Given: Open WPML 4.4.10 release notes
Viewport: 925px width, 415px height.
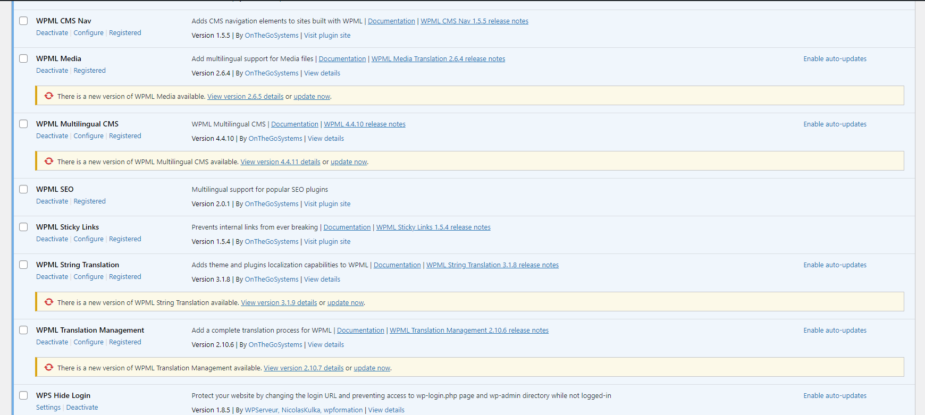Looking at the screenshot, I should (365, 124).
